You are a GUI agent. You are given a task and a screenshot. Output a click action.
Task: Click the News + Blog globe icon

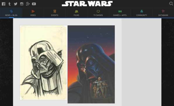(x=11, y=11)
